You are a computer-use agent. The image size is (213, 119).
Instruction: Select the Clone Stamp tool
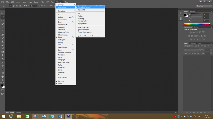click(3, 42)
